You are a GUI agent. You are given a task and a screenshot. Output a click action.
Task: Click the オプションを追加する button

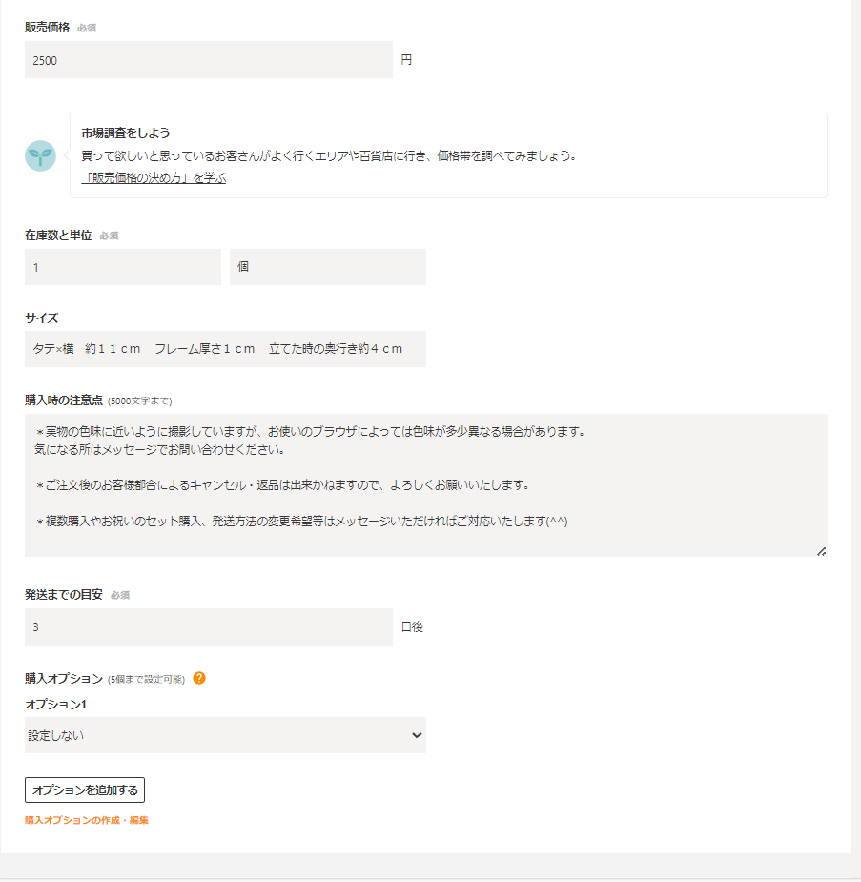[84, 790]
